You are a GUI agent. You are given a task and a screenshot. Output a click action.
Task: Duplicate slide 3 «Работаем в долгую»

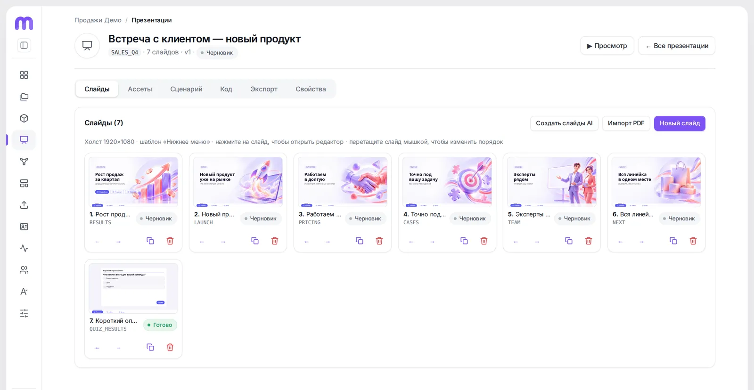(360, 241)
